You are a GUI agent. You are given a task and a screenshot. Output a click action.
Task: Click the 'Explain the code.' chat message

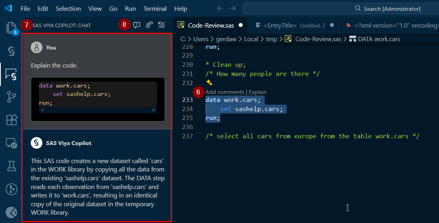pyautogui.click(x=54, y=66)
